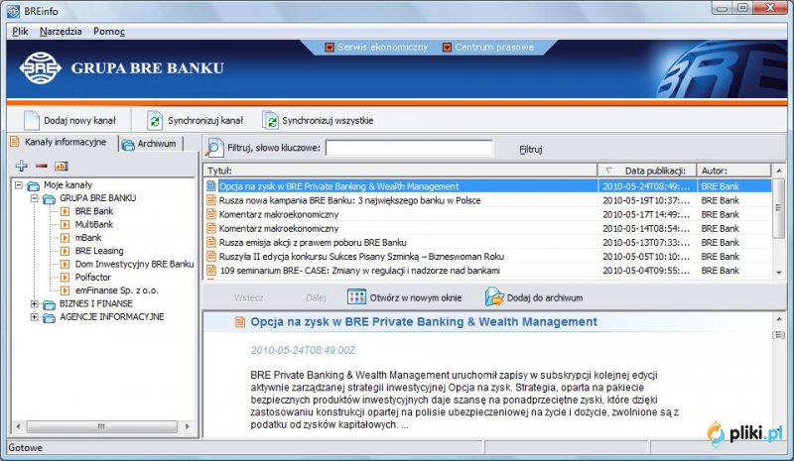Select 'Ruszyła II edycja konkursu Sukces' article
794x461 pixels.
pyautogui.click(x=488, y=257)
